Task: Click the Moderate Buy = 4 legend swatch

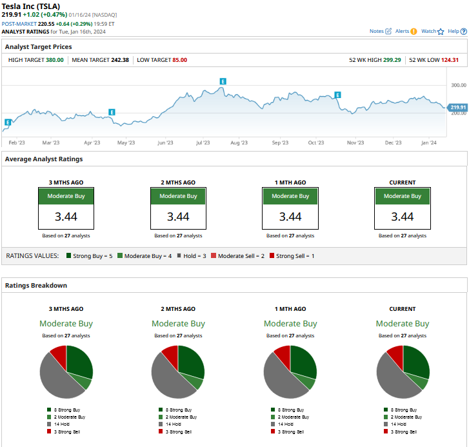Action: click(x=120, y=255)
